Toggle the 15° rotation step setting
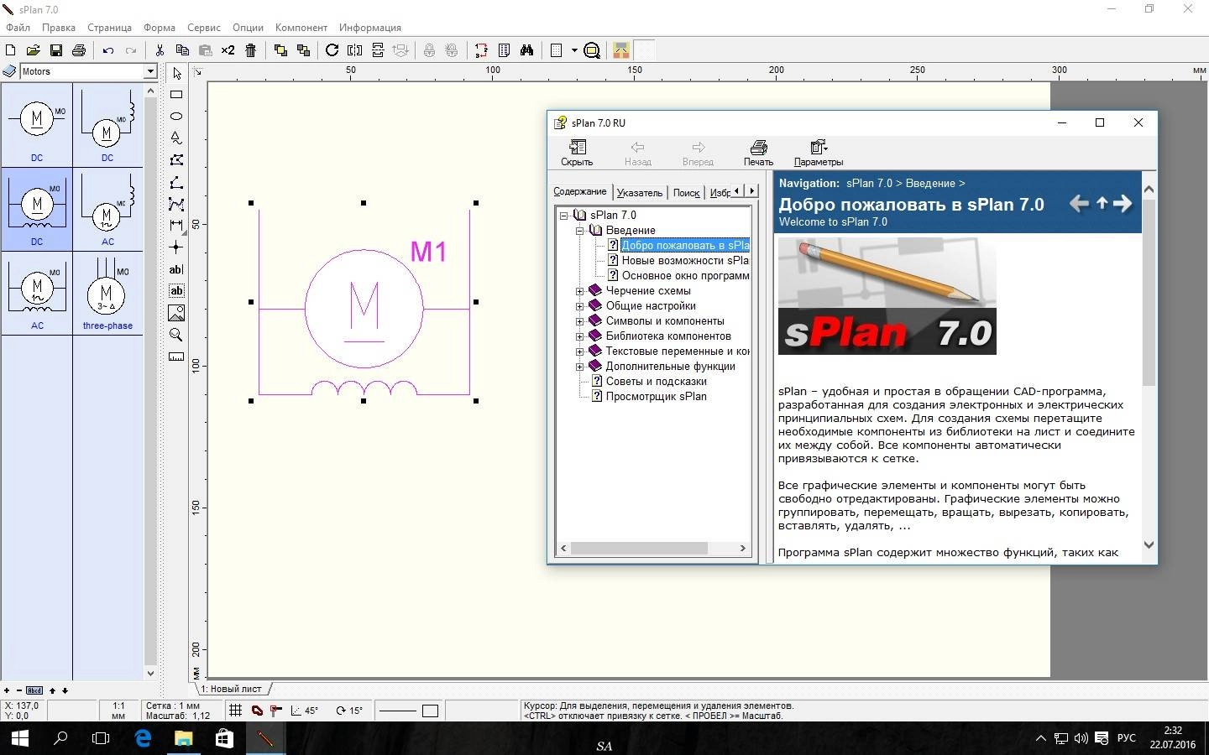 tap(349, 711)
